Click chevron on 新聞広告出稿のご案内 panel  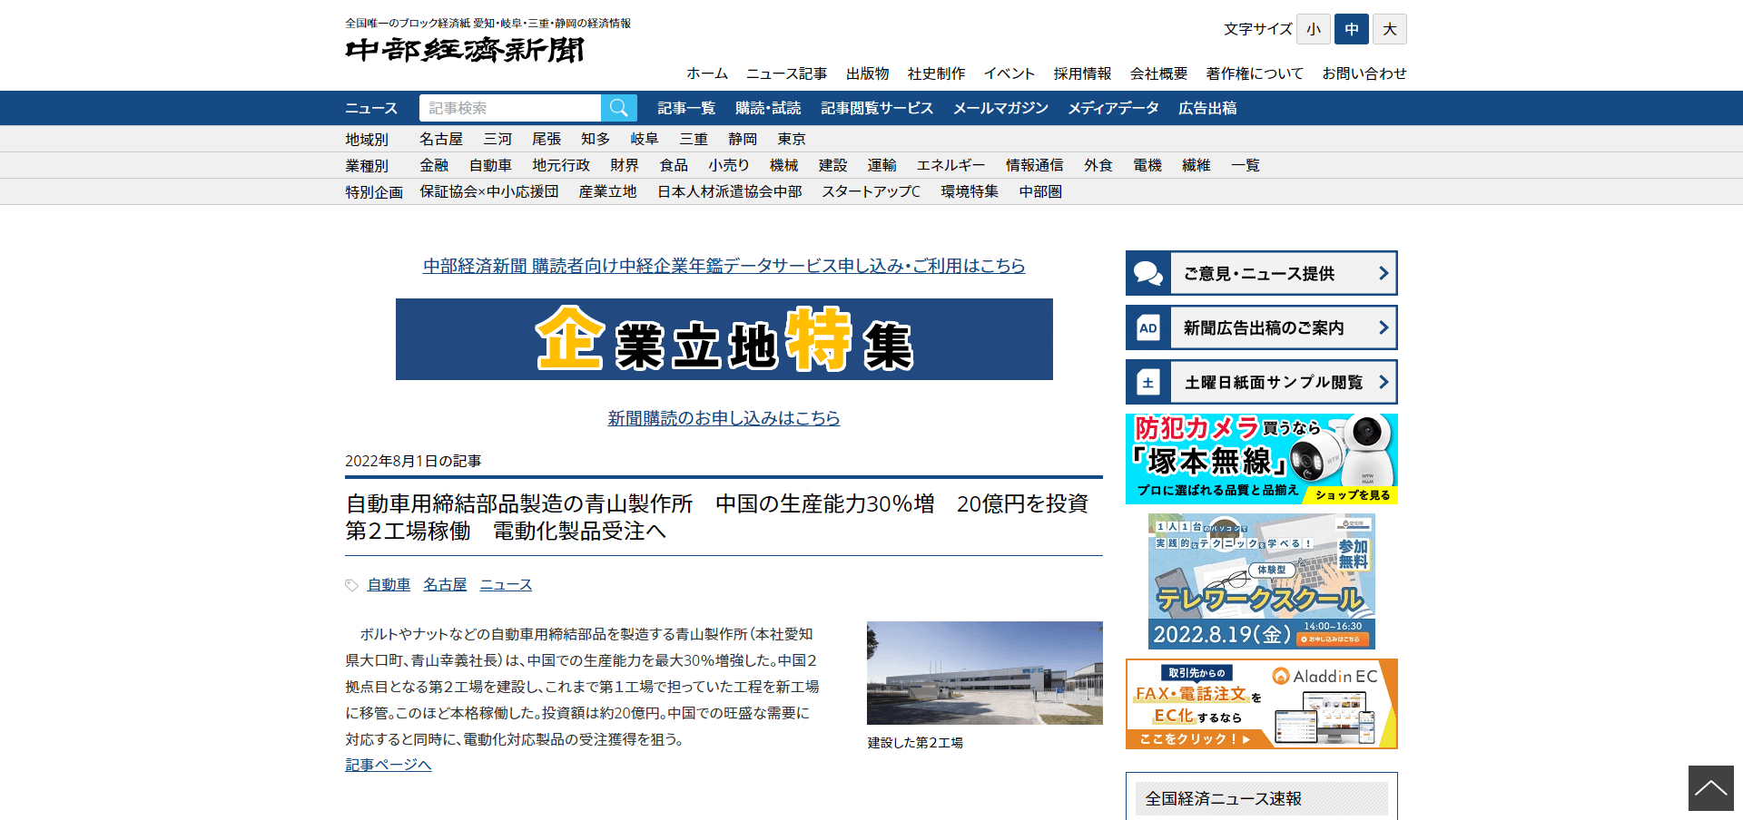pos(1383,327)
